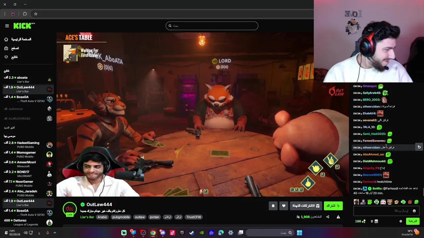Open the Kick hamburger menu

(x=7, y=26)
